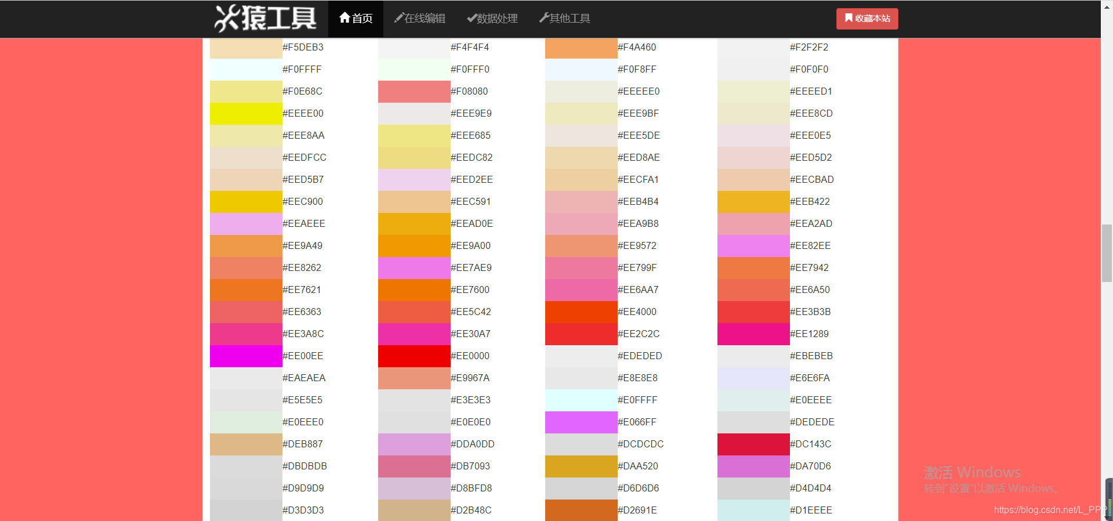The height and width of the screenshot is (521, 1113).
Task: Select the #EEE0E5 code text
Action: (810, 136)
